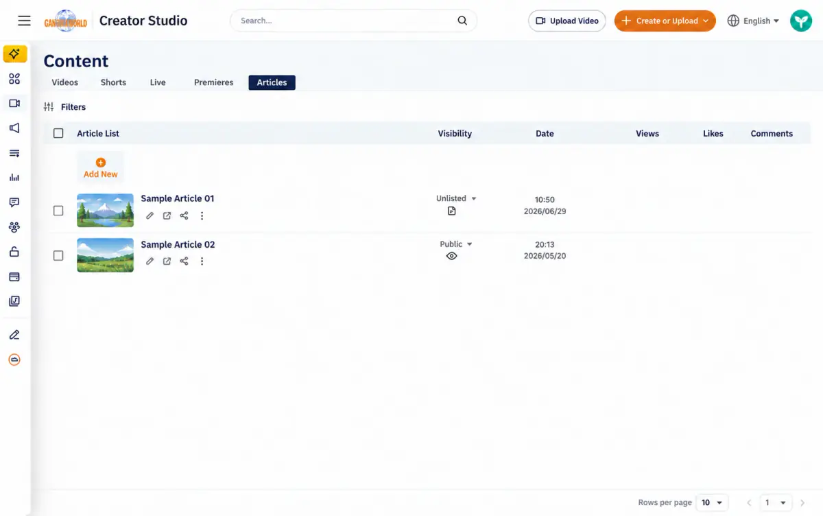Check the Sample Article 01 checkbox
Image resolution: width=823 pixels, height=516 pixels.
(58, 211)
